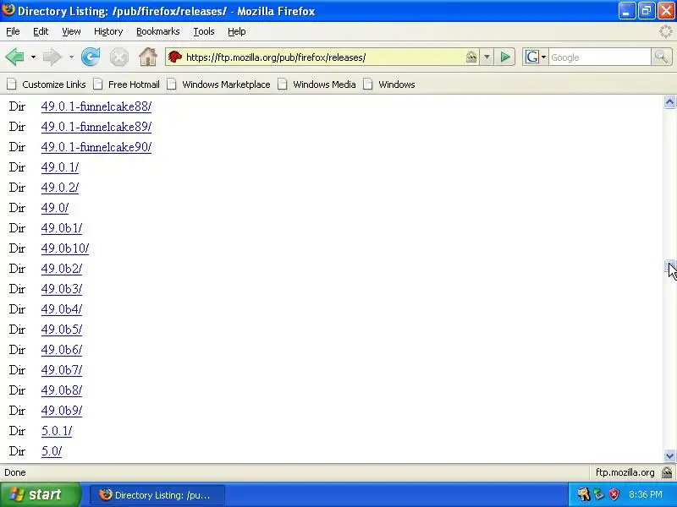The image size is (677, 507).
Task: Click the scrollbar up arrow
Action: [x=669, y=101]
